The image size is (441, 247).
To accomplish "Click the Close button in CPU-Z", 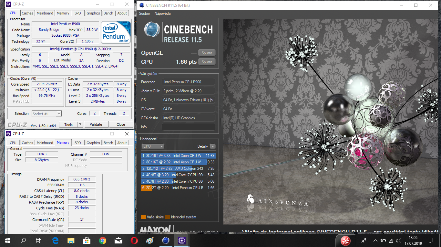I will tap(121, 124).
